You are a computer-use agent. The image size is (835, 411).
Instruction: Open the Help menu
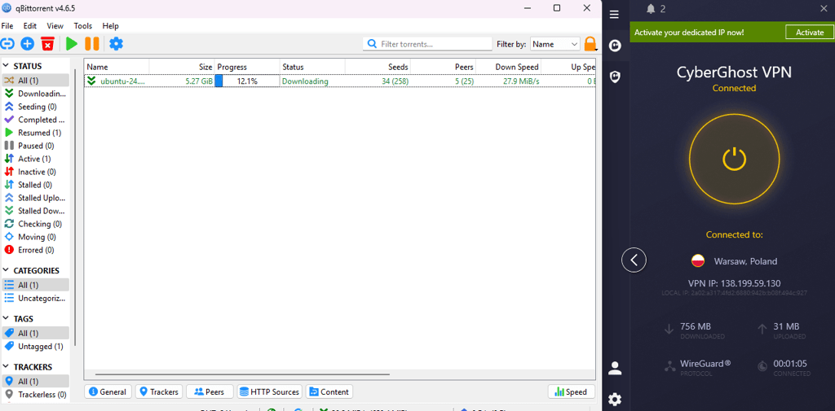(x=110, y=25)
